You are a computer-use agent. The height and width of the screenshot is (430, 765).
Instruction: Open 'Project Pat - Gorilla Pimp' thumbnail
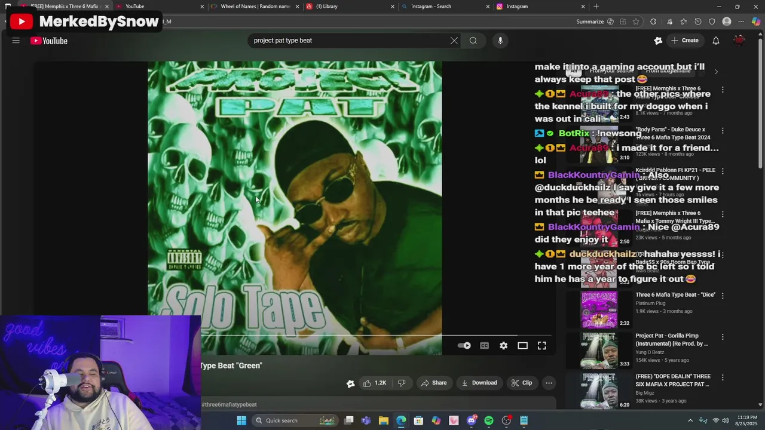[x=599, y=351]
